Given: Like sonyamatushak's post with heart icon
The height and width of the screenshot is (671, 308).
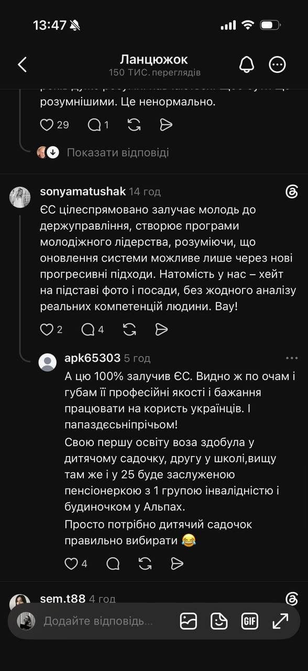Looking at the screenshot, I should (x=47, y=329).
